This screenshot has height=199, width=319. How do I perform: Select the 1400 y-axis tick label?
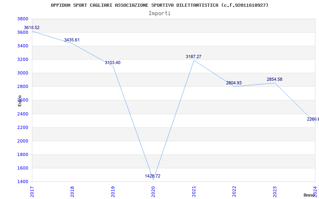(22, 182)
